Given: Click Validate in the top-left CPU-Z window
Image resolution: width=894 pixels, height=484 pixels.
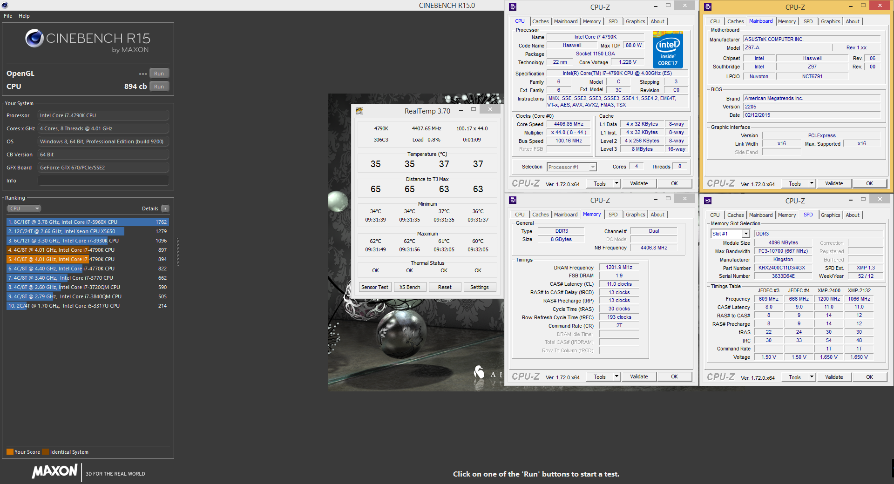Looking at the screenshot, I should click(639, 183).
